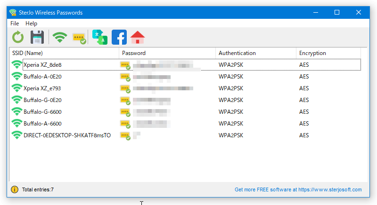This screenshot has width=377, height=205.
Task: Click the password key icon in Buffalo-G-6600 row
Action: coord(125,112)
